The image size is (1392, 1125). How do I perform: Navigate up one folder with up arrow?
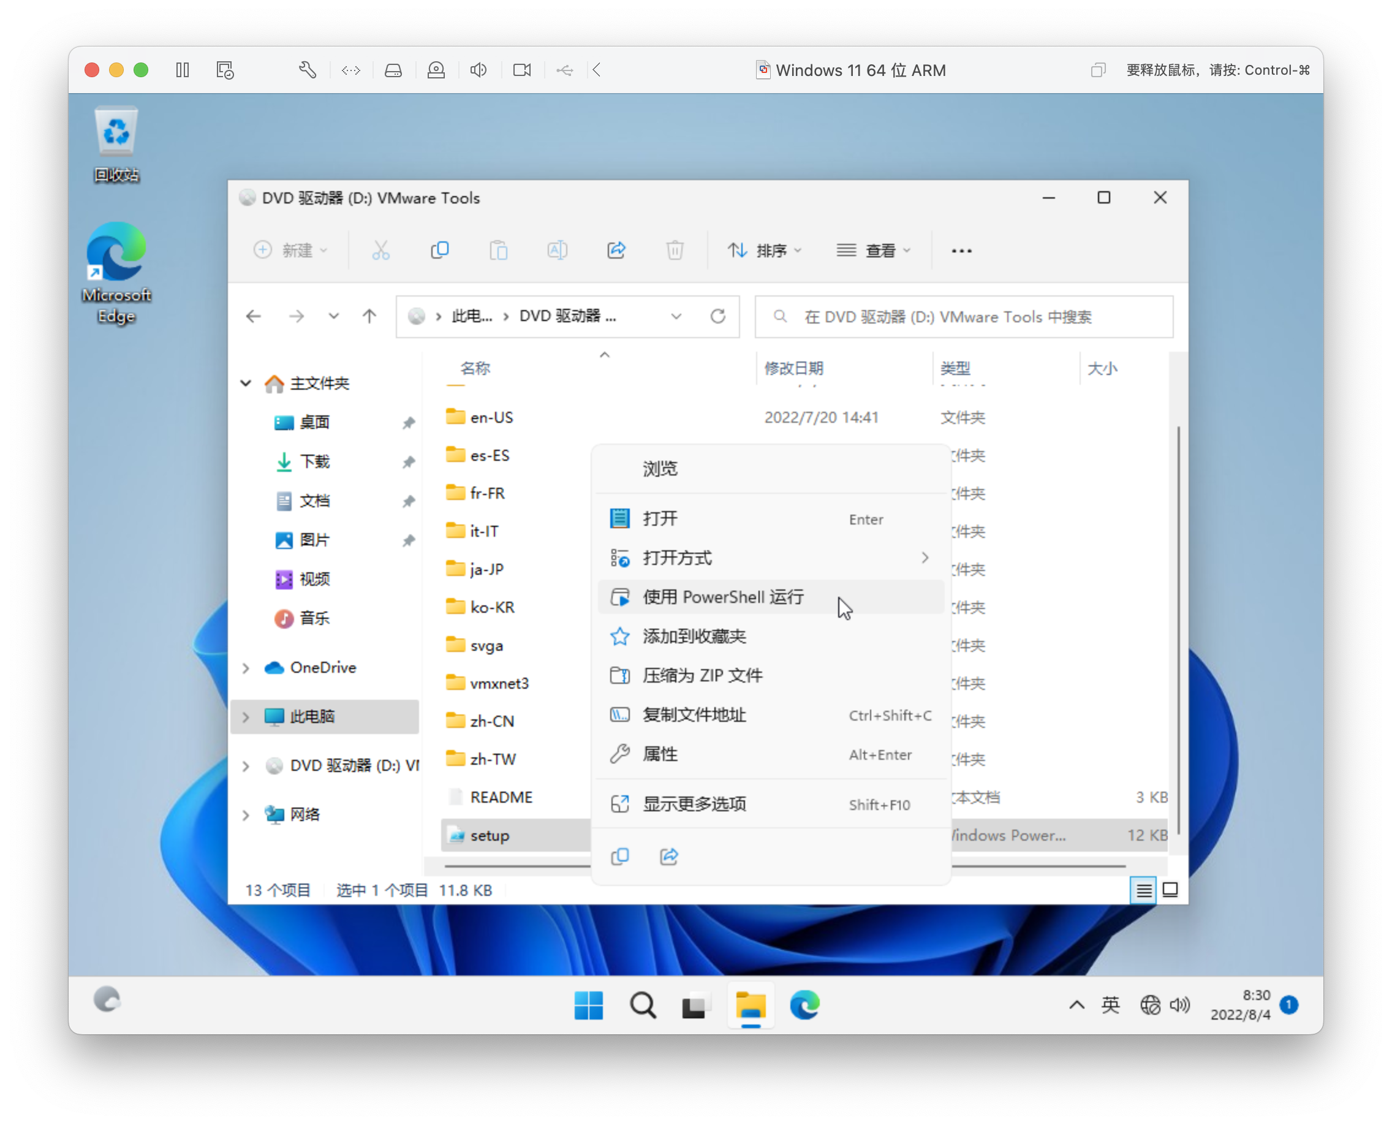369,316
